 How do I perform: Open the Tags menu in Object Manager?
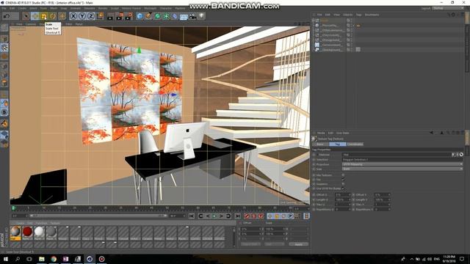pyautogui.click(x=358, y=15)
